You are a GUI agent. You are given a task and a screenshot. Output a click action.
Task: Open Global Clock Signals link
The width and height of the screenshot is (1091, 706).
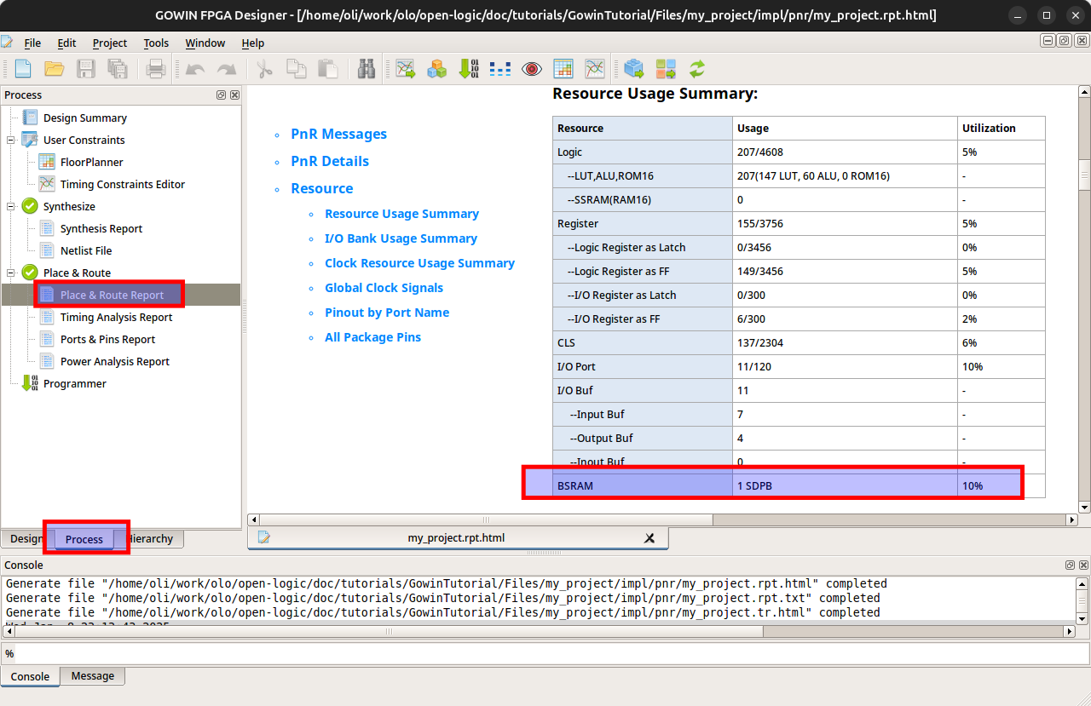tap(384, 288)
